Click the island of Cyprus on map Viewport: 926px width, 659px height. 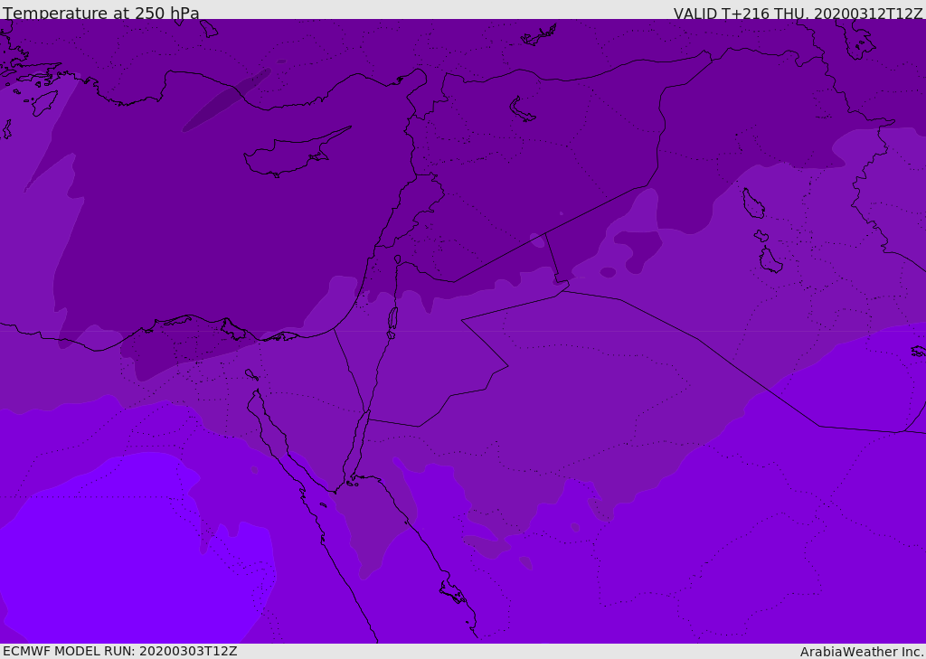tap(297, 153)
